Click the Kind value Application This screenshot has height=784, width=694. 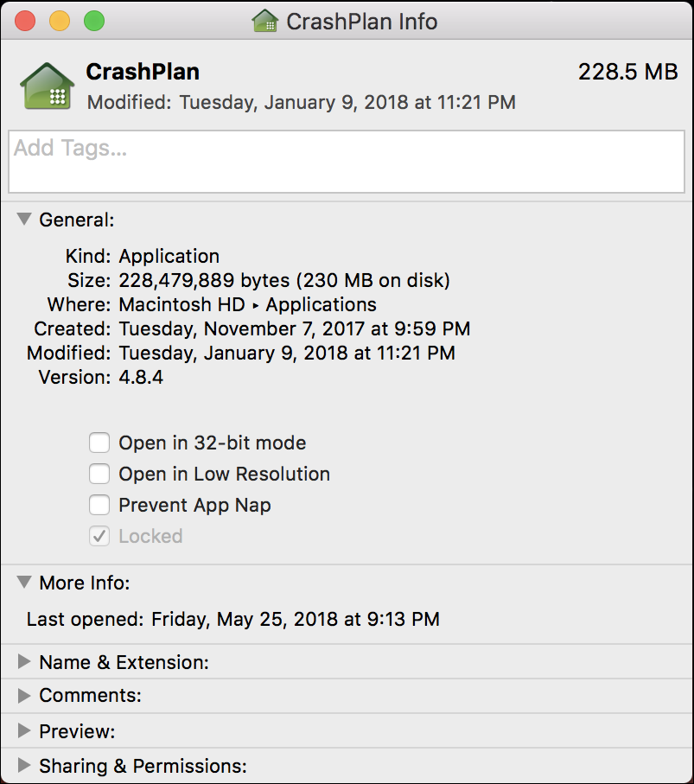169,257
